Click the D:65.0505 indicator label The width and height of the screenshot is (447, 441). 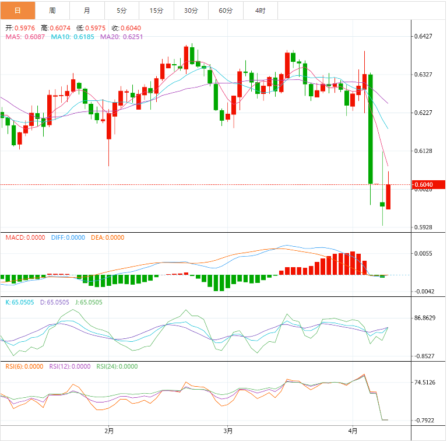54,302
